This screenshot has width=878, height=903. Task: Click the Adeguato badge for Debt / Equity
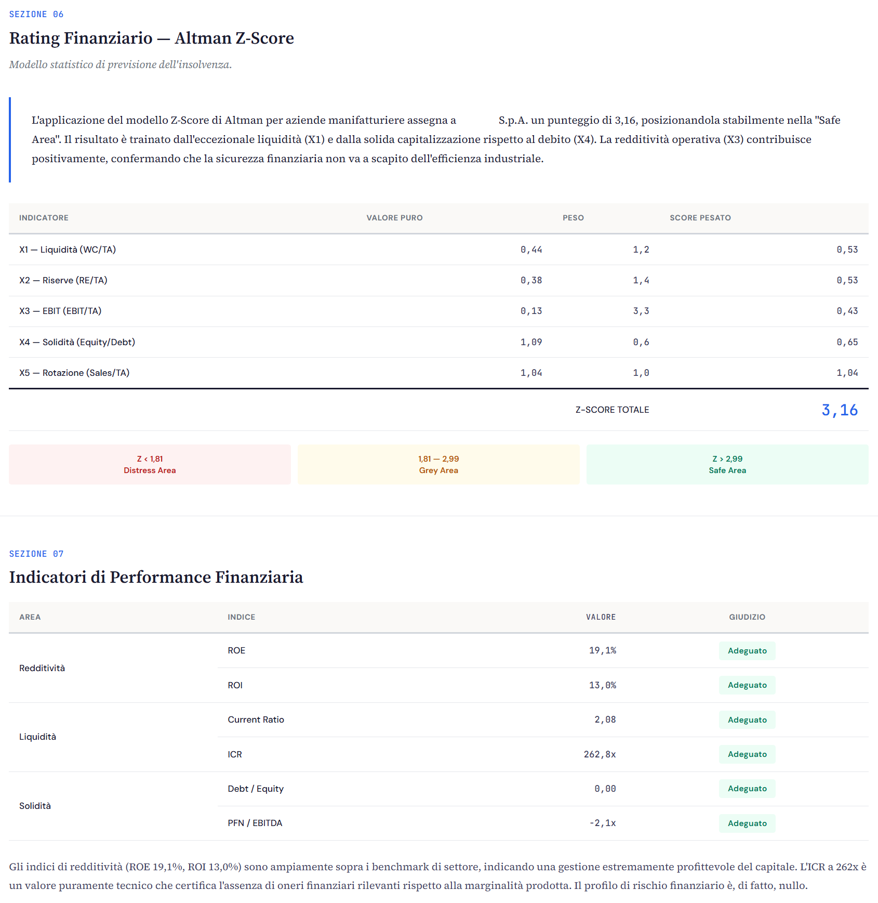(747, 789)
